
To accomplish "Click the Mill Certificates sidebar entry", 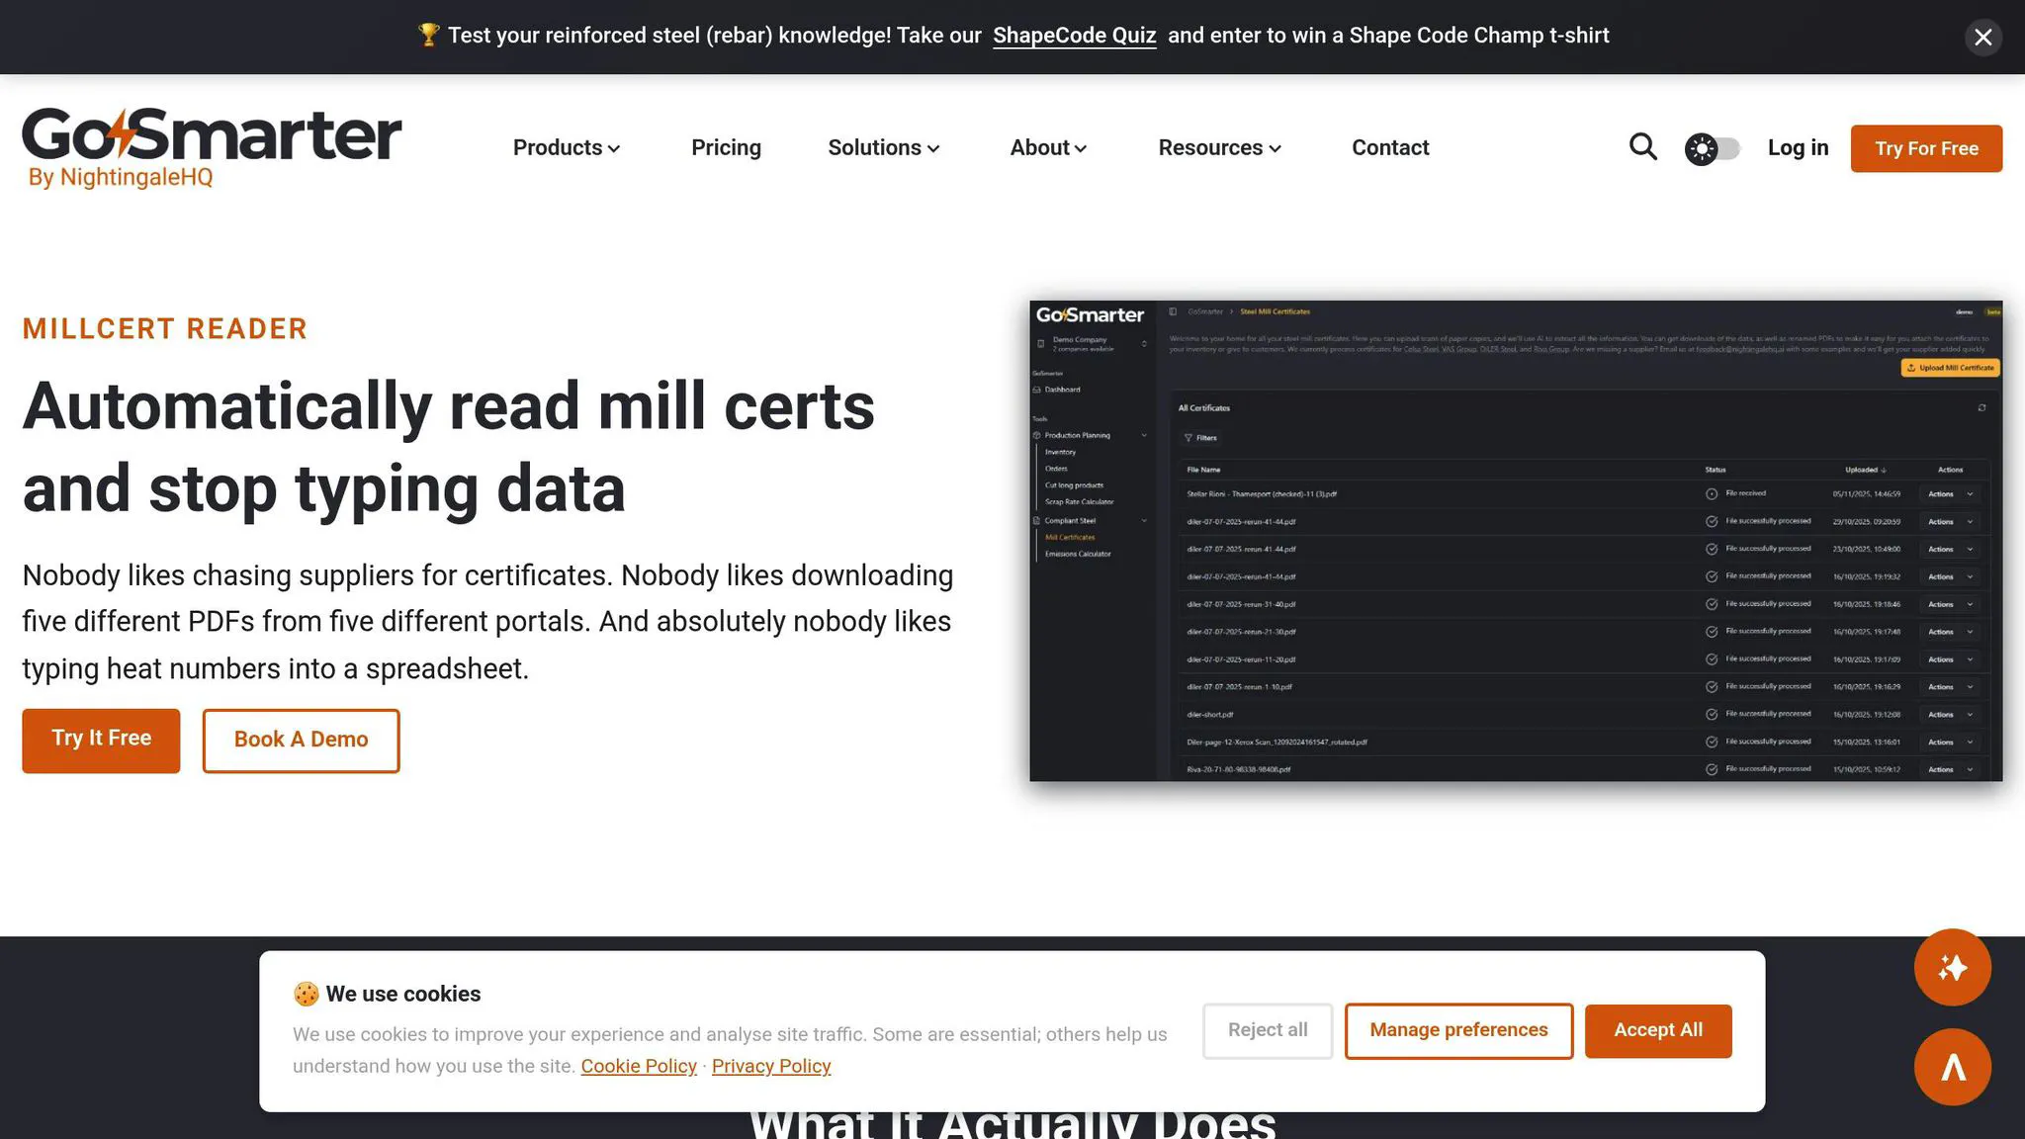I will click(1071, 537).
